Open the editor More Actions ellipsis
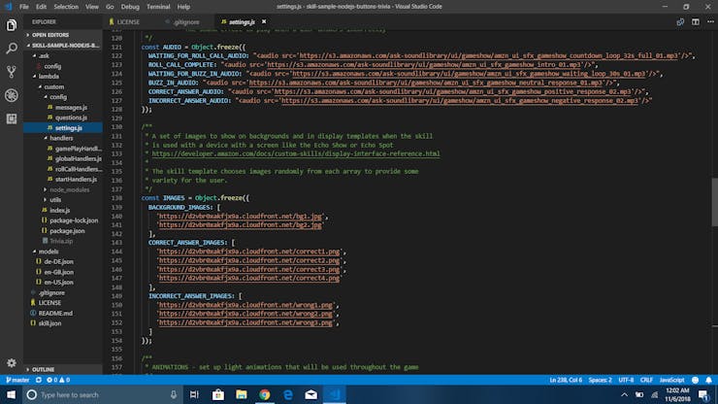The height and width of the screenshot is (404, 718). [x=710, y=21]
